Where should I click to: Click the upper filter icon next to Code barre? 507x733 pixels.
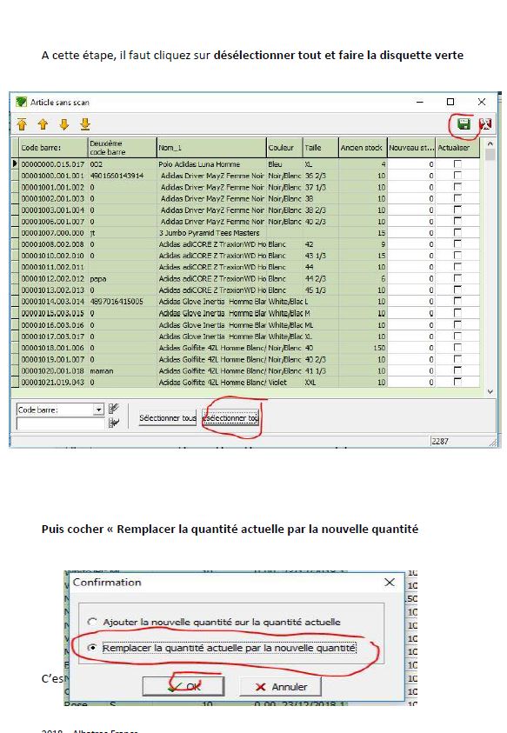point(113,409)
